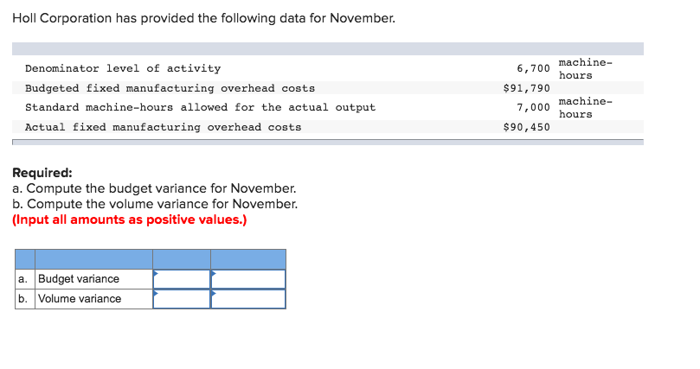Click the blue triangle marker in Budget variance second cell
Image resolution: width=700 pixels, height=369 pixels.
(x=214, y=273)
